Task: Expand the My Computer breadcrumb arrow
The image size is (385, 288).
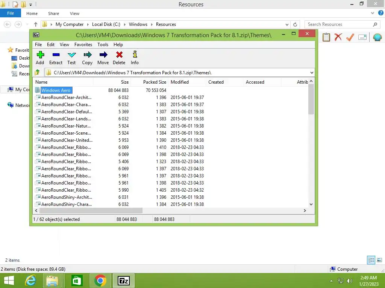Action: pyautogui.click(x=88, y=24)
